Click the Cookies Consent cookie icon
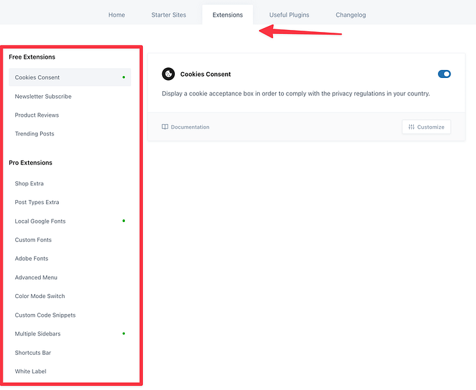This screenshot has width=476, height=390. [168, 74]
